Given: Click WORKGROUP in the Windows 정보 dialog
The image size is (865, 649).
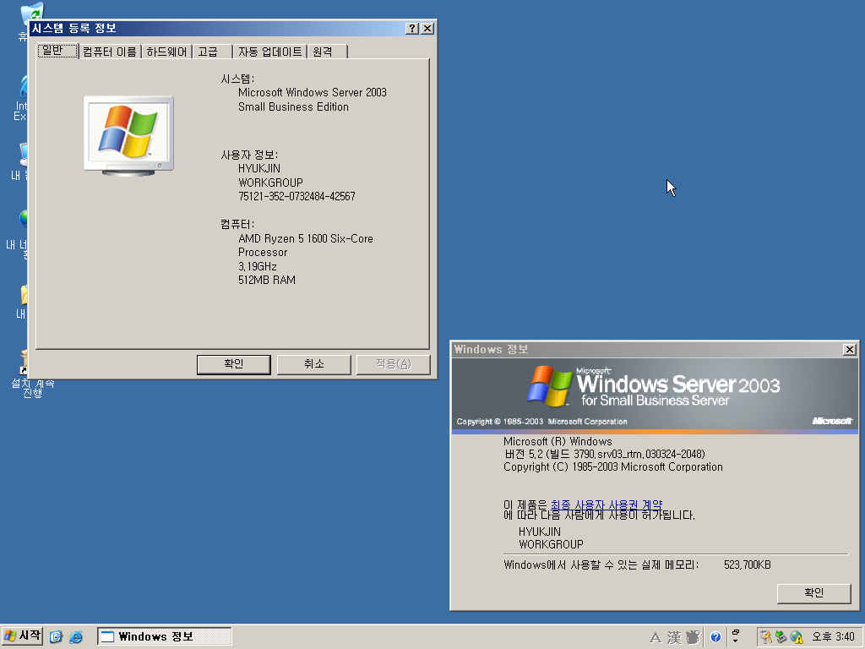Looking at the screenshot, I should pyautogui.click(x=551, y=544).
